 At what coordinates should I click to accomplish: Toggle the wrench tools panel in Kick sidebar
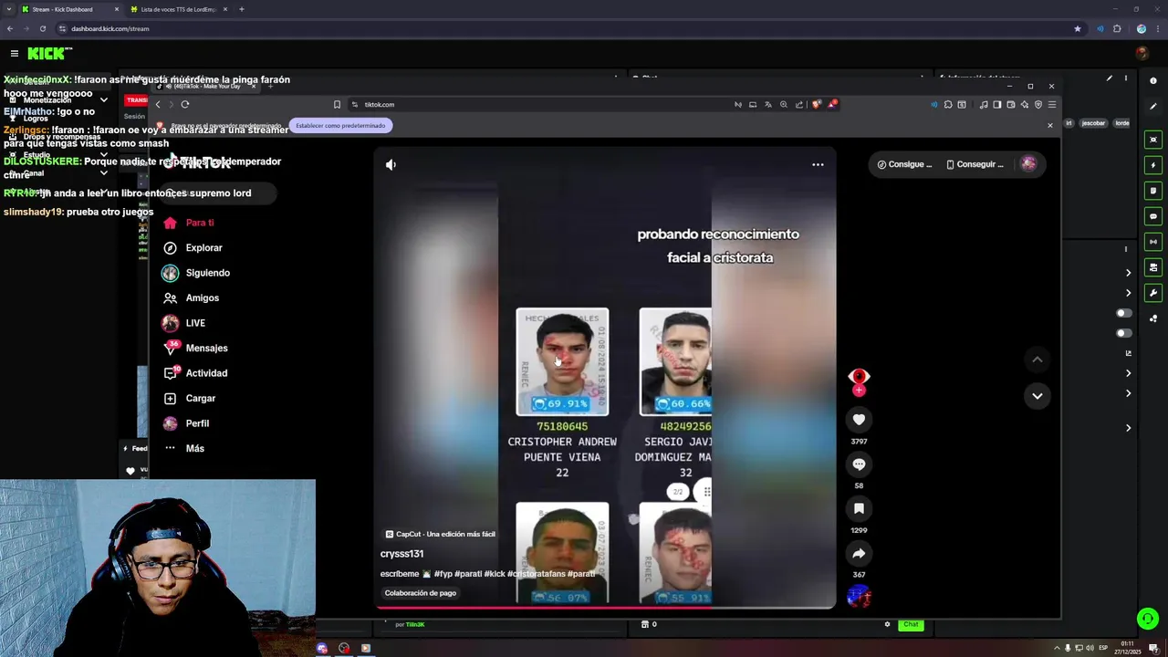1153,293
